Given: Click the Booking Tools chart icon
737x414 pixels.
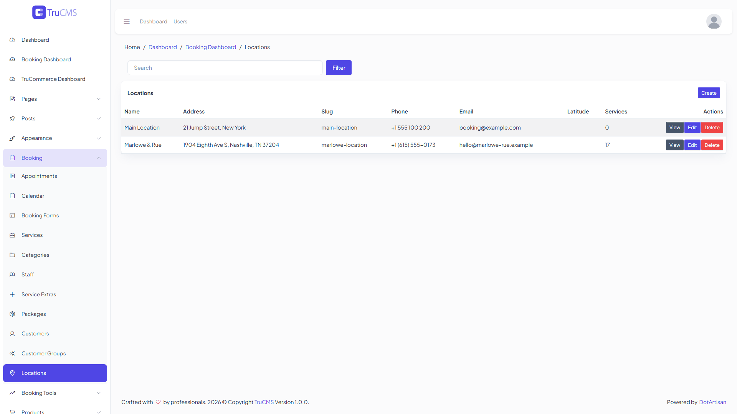Looking at the screenshot, I should tap(12, 393).
